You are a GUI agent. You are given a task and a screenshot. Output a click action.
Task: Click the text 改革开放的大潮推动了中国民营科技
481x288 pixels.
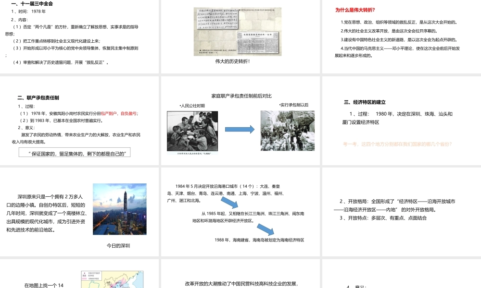point(241,284)
